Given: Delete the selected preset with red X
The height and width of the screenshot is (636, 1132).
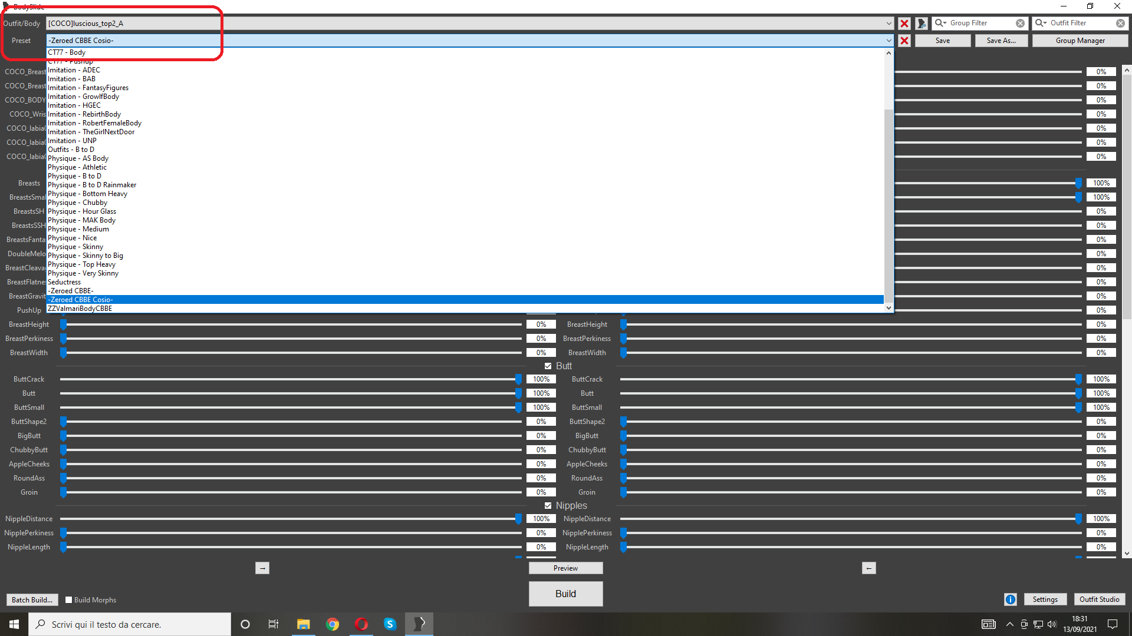Looking at the screenshot, I should point(904,41).
